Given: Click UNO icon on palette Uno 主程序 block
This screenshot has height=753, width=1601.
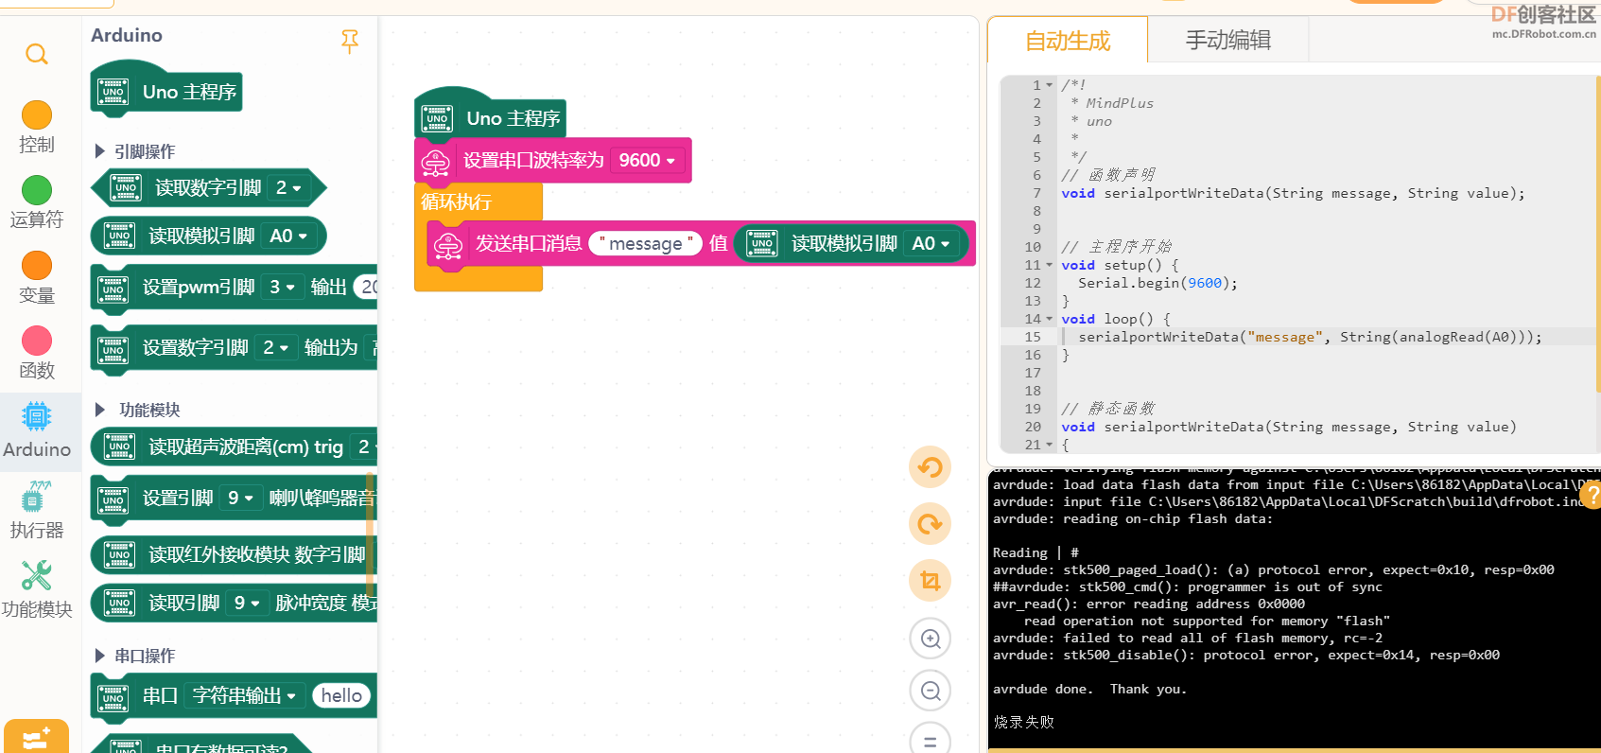Looking at the screenshot, I should [113, 92].
